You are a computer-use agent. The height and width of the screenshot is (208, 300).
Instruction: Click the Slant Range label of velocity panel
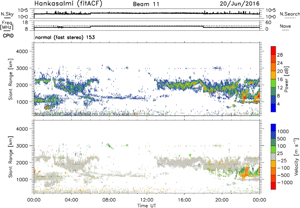(10, 157)
